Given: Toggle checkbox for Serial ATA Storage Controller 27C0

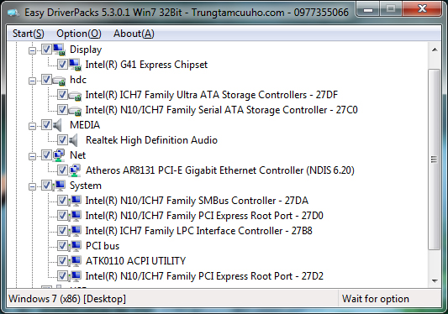Looking at the screenshot, I should [x=62, y=110].
